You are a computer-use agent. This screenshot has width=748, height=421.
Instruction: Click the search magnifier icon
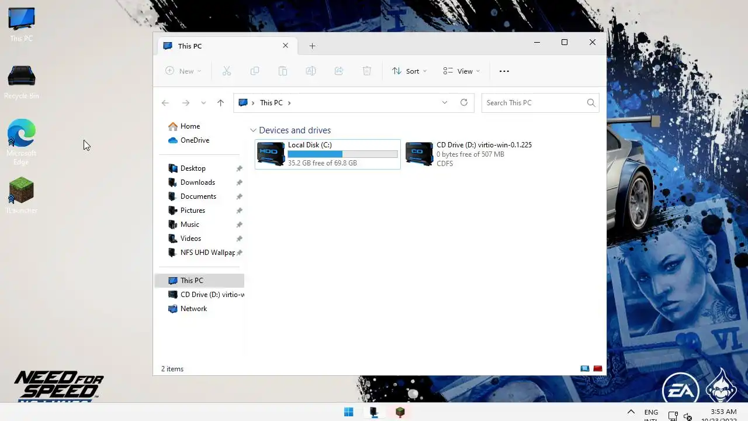pos(591,103)
